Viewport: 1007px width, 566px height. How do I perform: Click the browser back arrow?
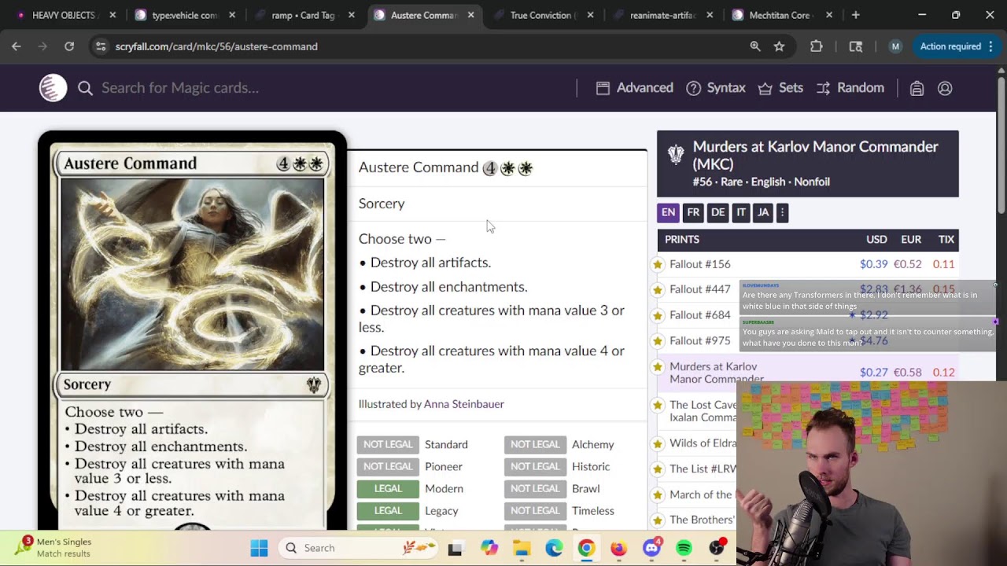(x=17, y=46)
